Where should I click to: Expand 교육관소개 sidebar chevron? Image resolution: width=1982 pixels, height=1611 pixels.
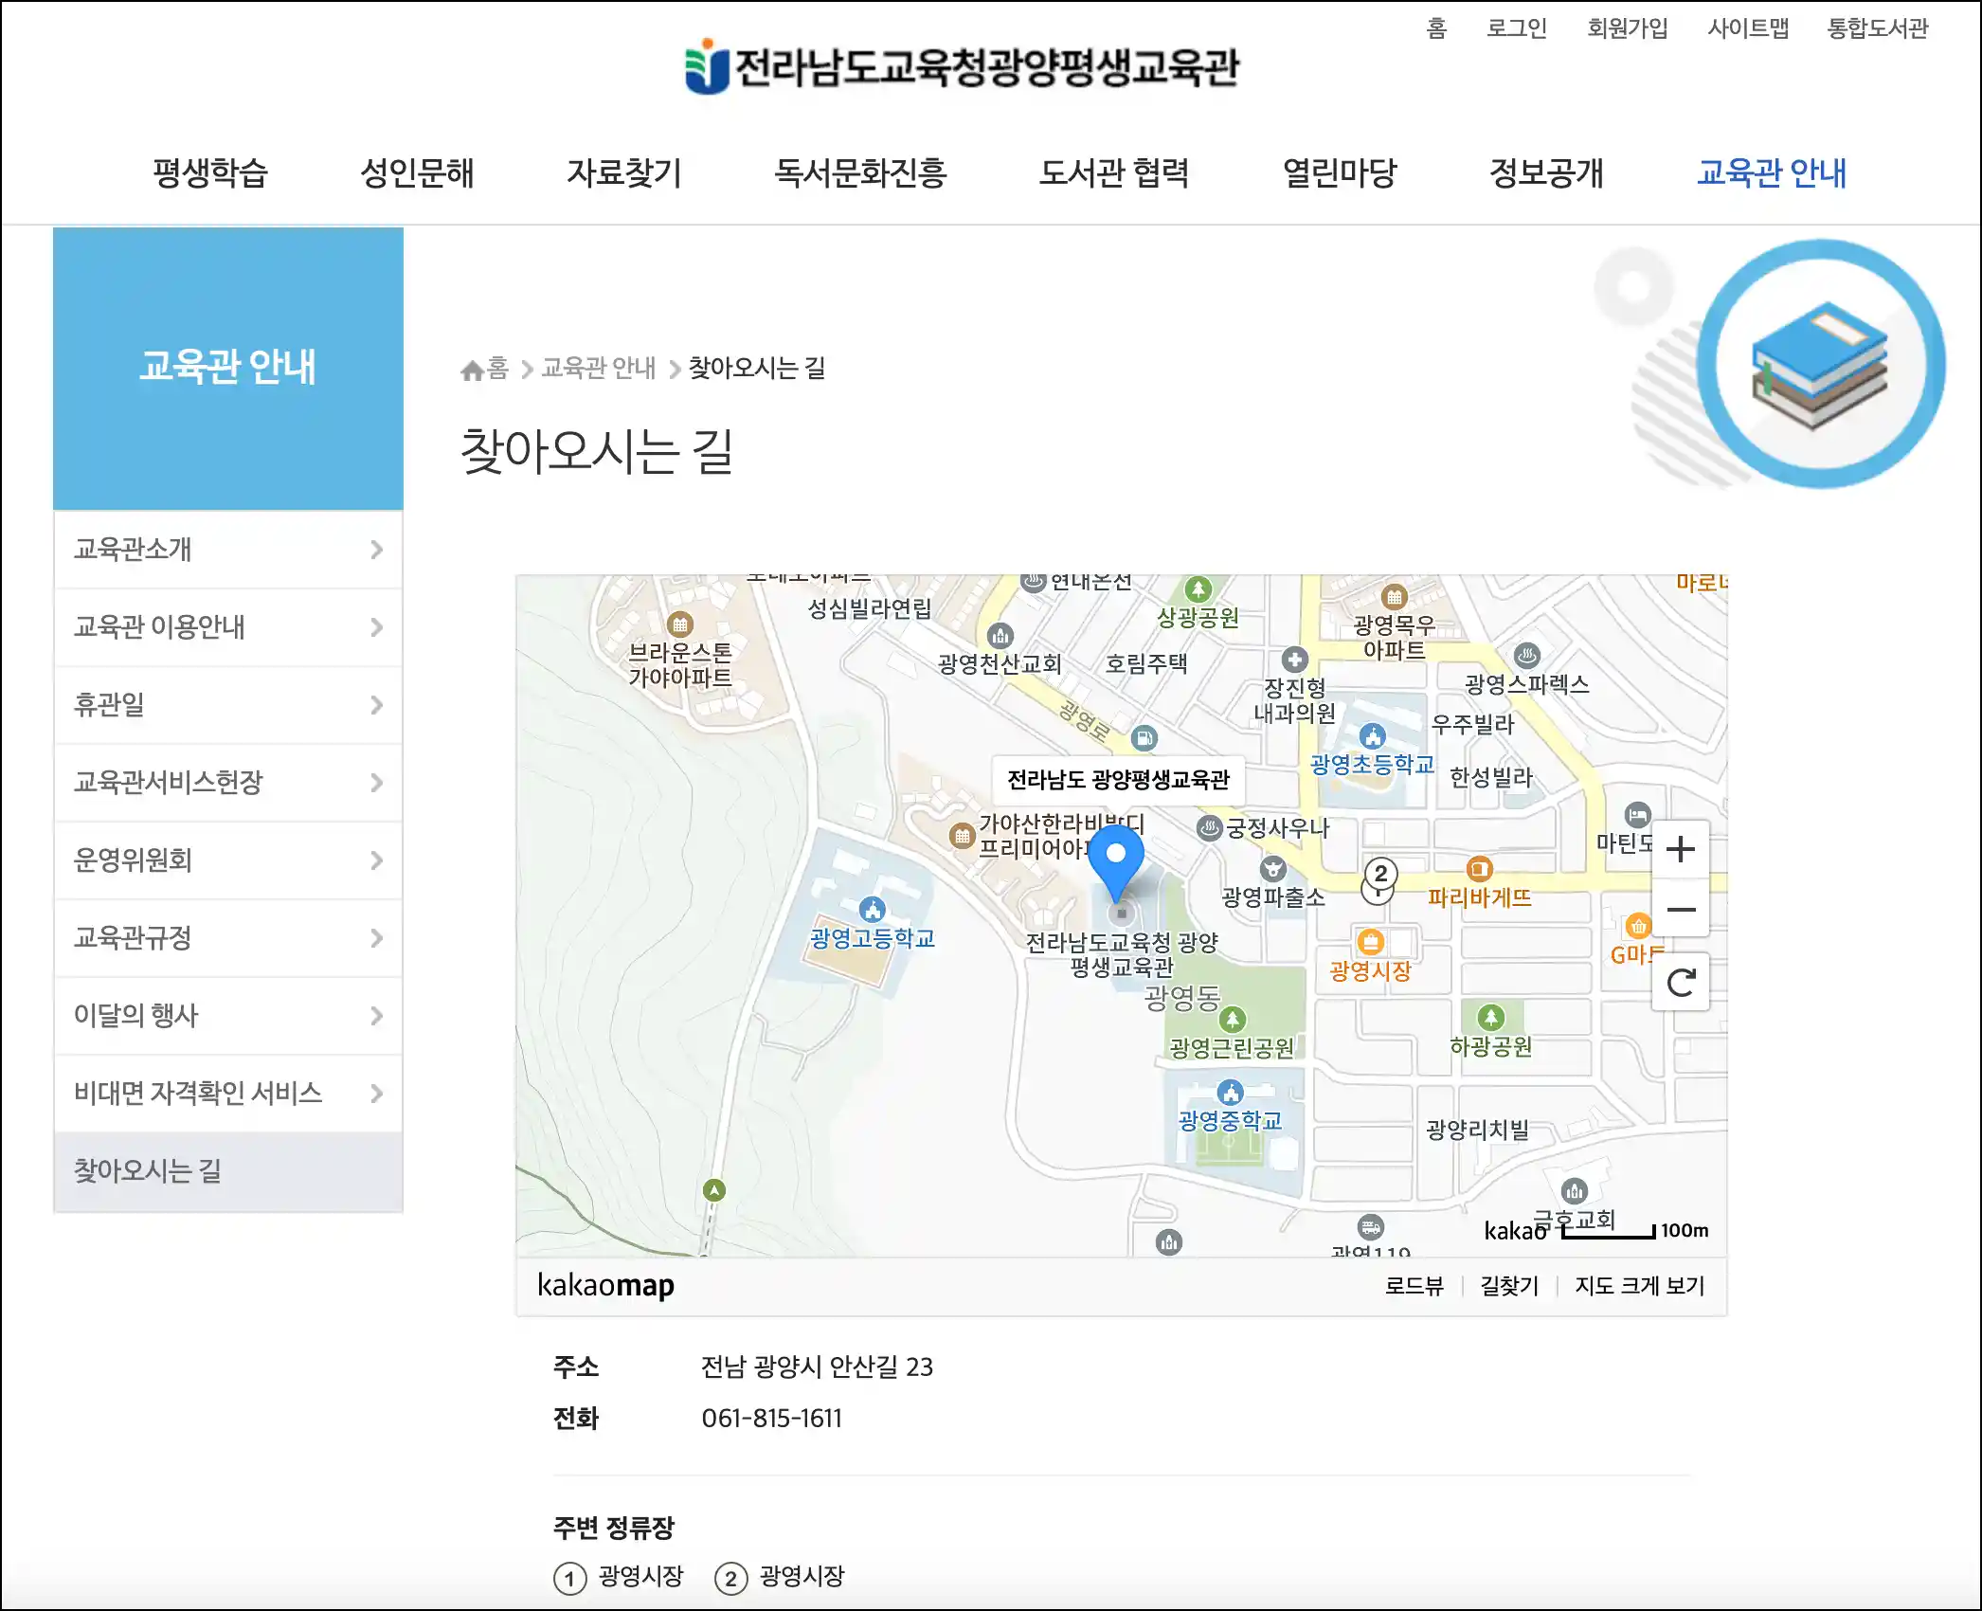pos(376,550)
